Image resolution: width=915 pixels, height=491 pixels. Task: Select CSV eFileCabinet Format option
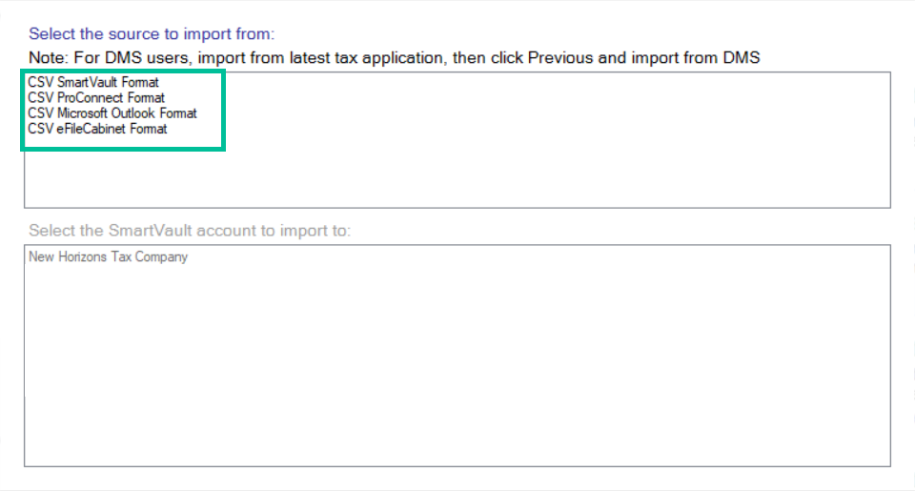(x=97, y=129)
